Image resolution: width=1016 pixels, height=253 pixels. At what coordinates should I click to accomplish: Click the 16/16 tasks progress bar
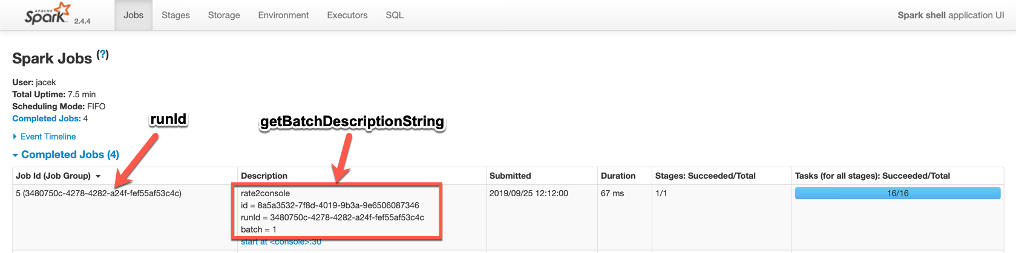coord(897,193)
